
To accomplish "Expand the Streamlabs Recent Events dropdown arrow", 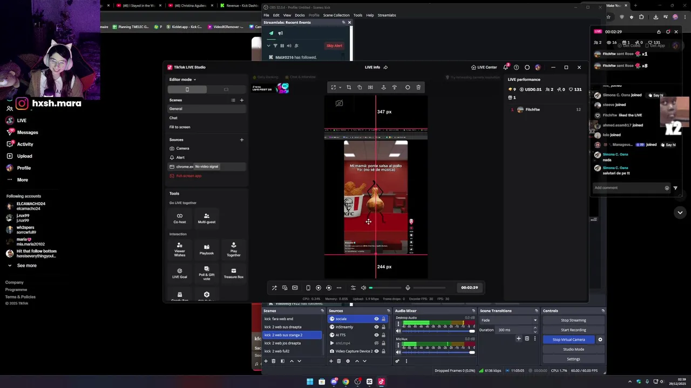I will tap(268, 46).
